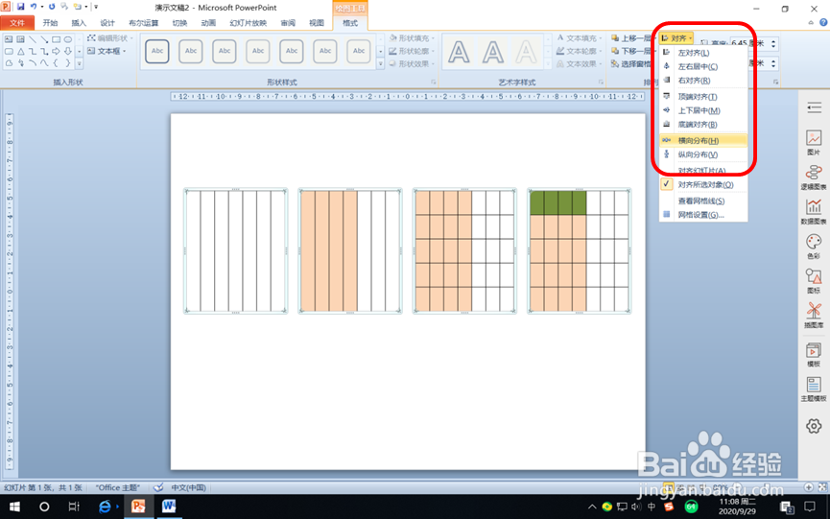Screen dimensions: 830x519
Task: Select the triangle shape in the shapes gallery
Action: point(21,51)
